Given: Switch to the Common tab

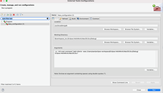Looking at the screenshot, I should click(94, 19).
